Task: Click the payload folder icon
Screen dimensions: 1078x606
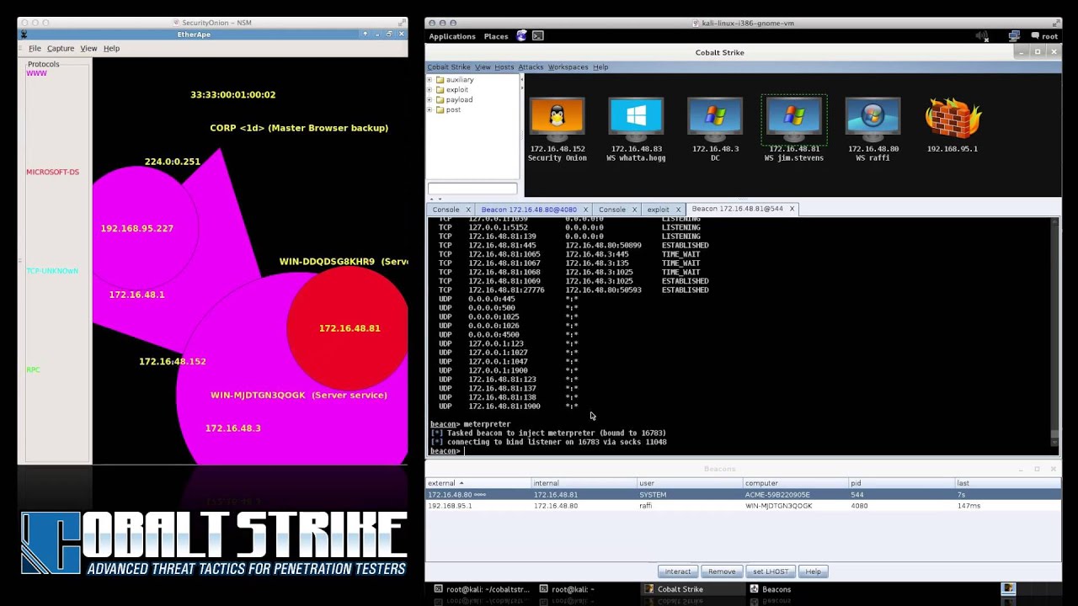Action: 440,100
